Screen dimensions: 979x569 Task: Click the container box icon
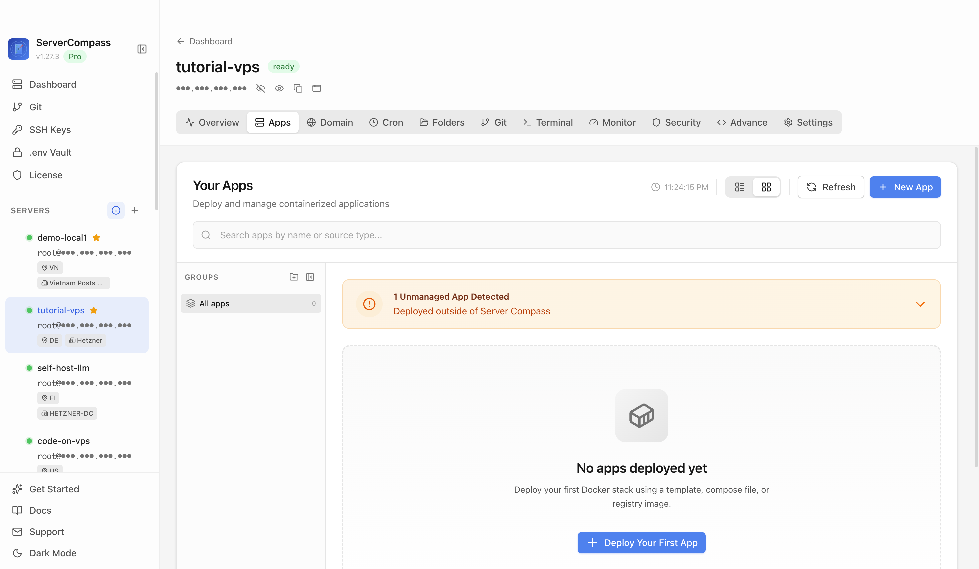642,416
